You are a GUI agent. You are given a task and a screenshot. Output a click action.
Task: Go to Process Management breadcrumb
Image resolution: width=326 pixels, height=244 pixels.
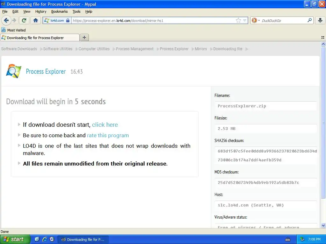click(135, 49)
